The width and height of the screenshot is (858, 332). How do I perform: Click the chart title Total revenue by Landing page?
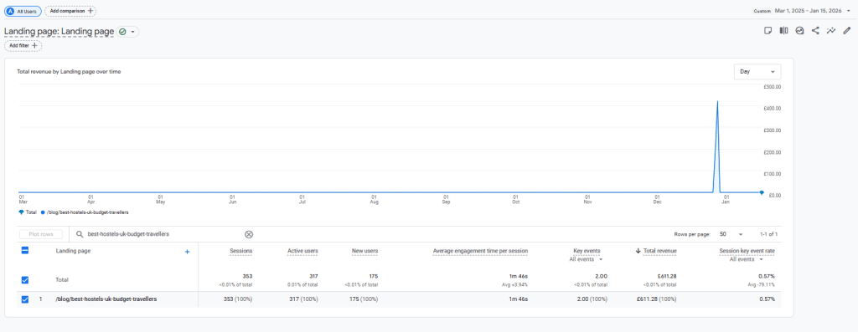(x=69, y=72)
